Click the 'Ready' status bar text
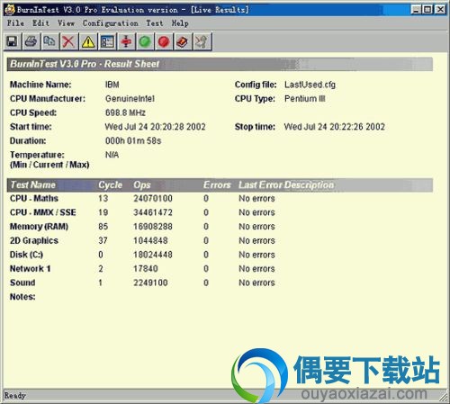450x404 pixels. 15,396
